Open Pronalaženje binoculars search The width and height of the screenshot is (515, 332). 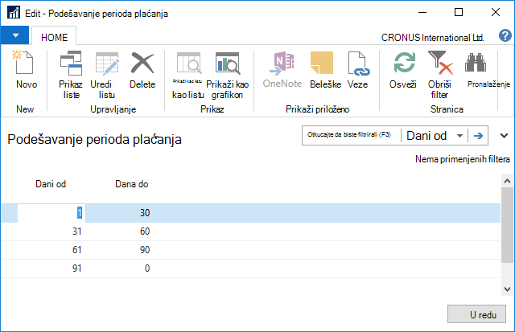pyautogui.click(x=476, y=63)
